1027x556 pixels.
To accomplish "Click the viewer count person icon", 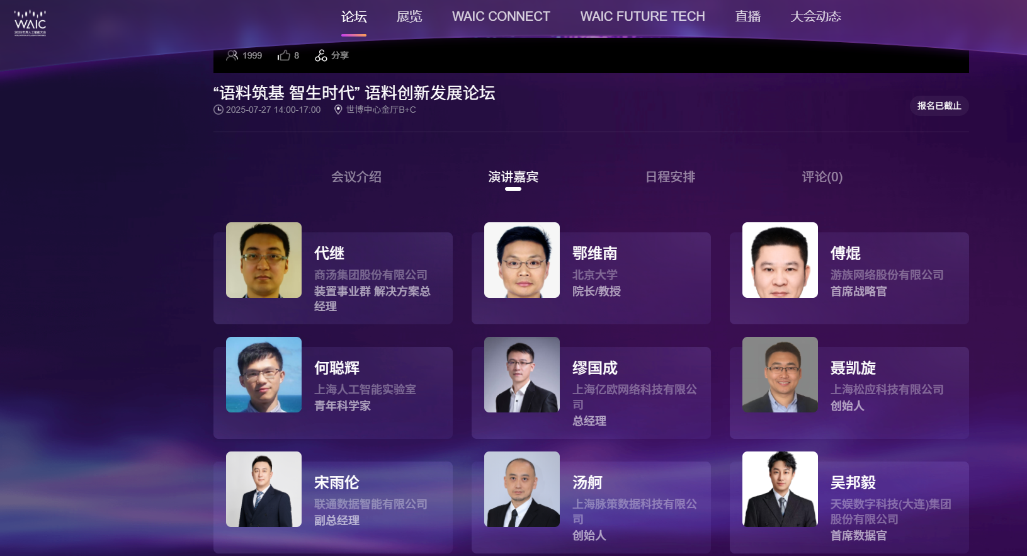I will click(x=232, y=55).
